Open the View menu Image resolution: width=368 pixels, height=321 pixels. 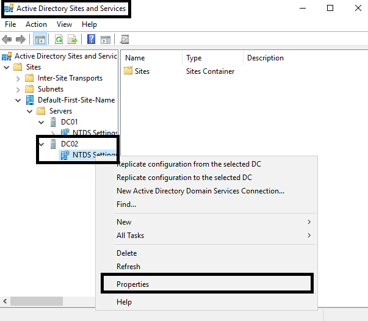pos(64,24)
